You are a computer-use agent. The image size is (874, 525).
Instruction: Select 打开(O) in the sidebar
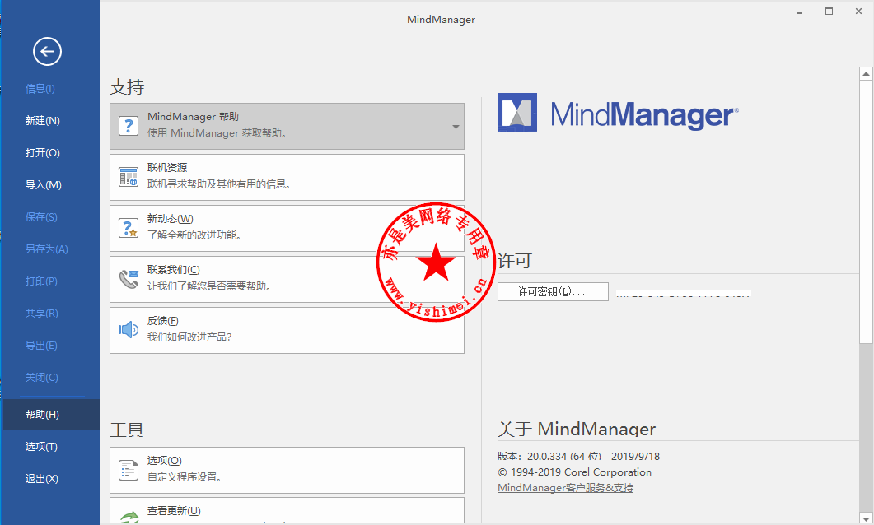(42, 152)
